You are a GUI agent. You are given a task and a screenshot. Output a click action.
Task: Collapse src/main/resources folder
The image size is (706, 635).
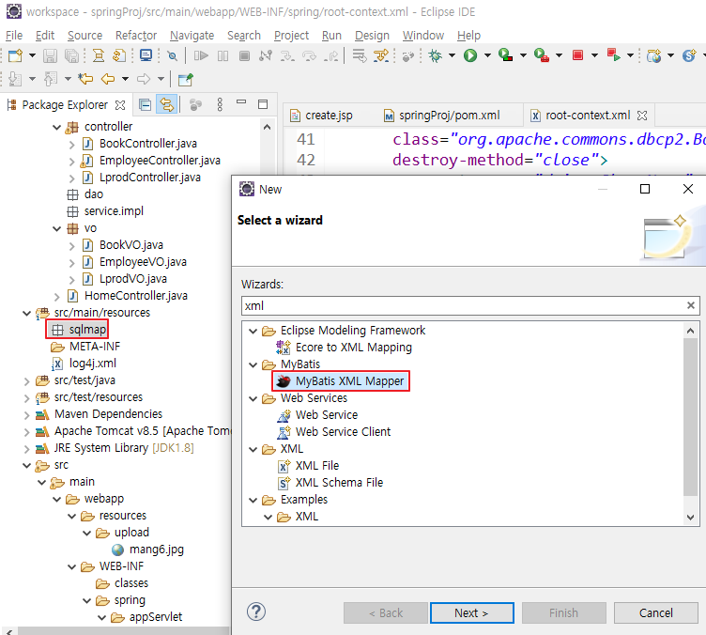pos(26,313)
